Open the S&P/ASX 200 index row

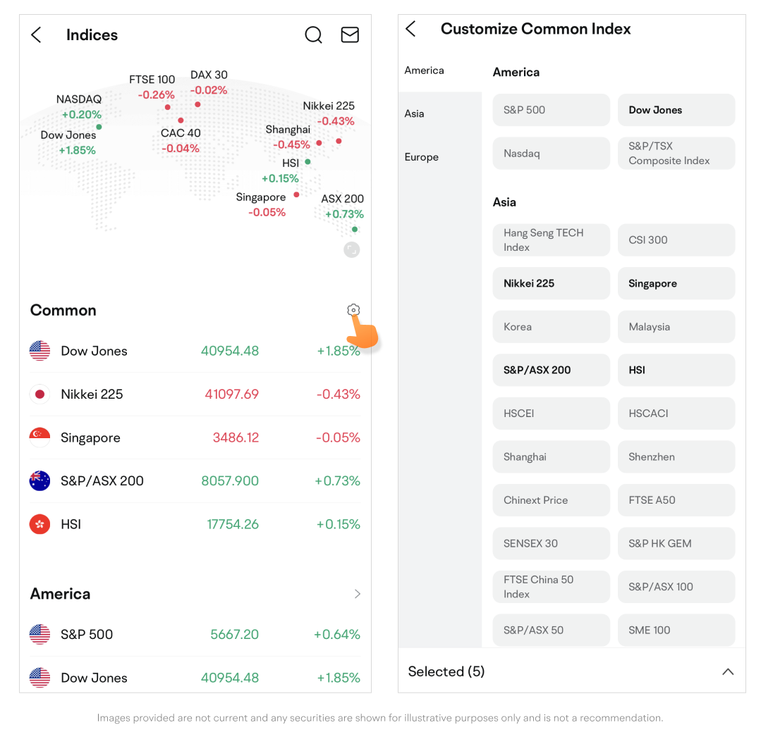point(195,481)
